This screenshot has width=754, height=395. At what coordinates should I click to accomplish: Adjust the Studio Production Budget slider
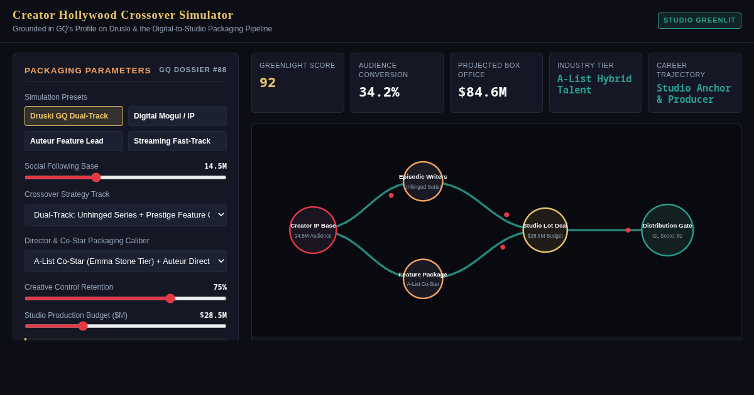tap(126, 326)
